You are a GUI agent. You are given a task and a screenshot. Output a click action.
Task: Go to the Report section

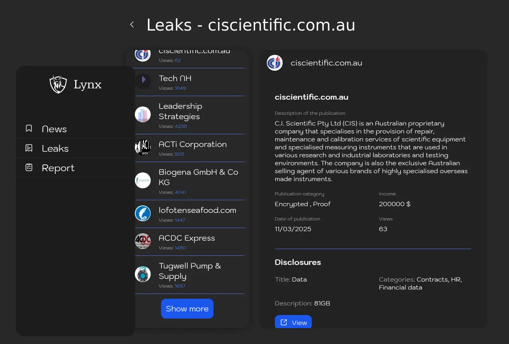(x=58, y=168)
